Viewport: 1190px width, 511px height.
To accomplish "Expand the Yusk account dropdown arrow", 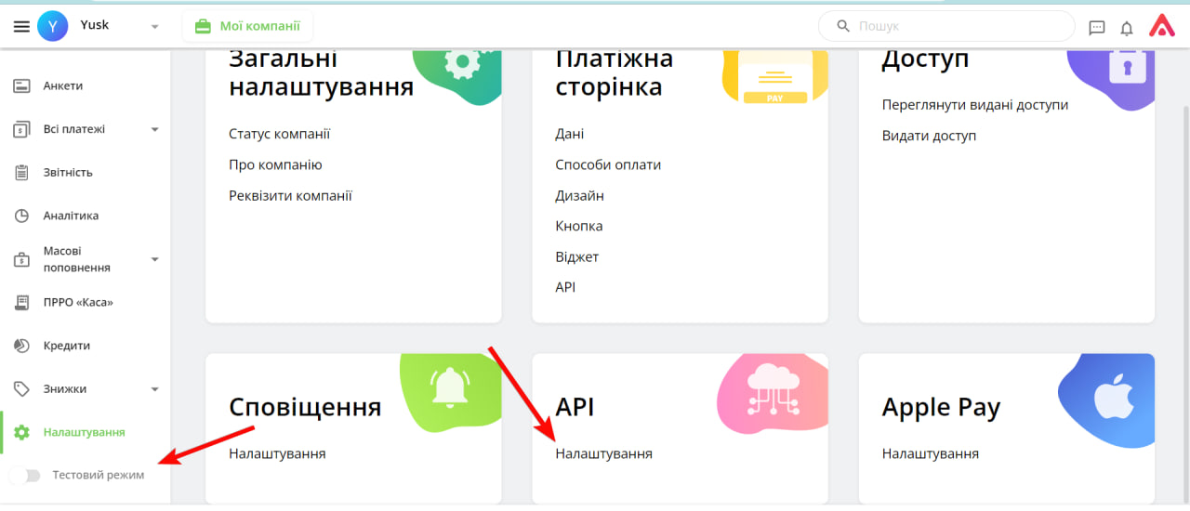I will tap(154, 27).
